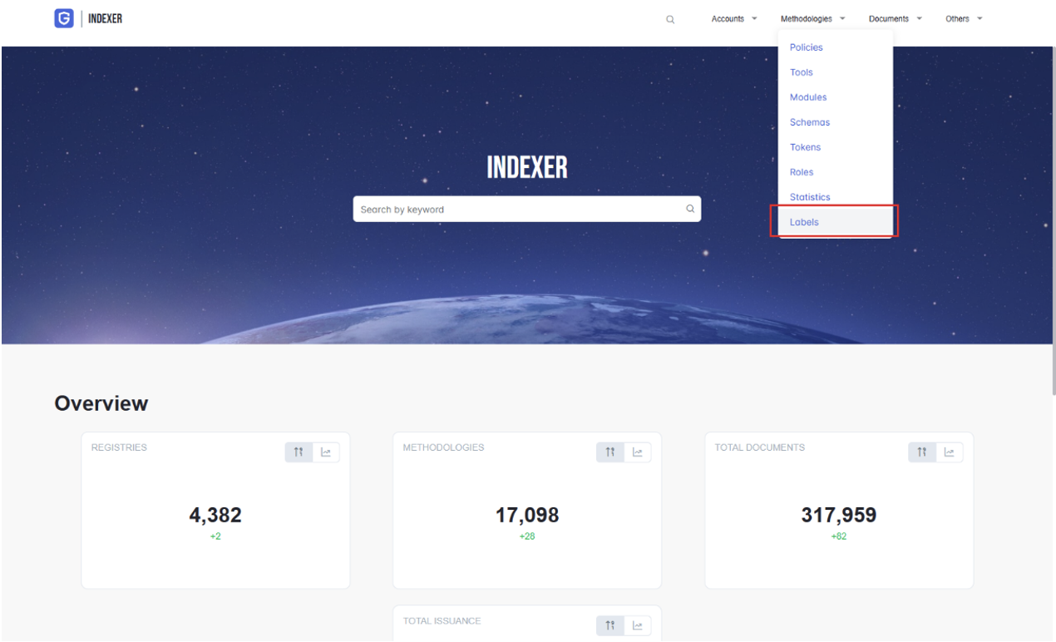Collapse the Methodologies dropdown menu
Viewport: 1056px width, 642px height.
(812, 19)
